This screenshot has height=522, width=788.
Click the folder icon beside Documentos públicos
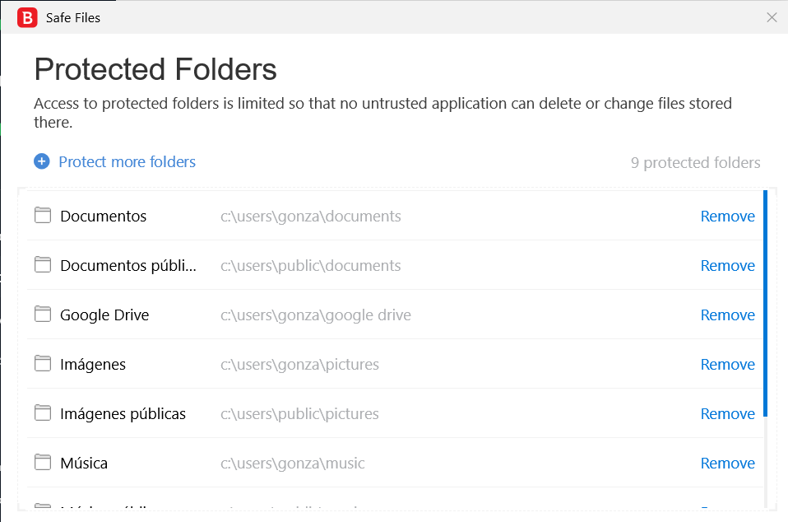coord(43,265)
